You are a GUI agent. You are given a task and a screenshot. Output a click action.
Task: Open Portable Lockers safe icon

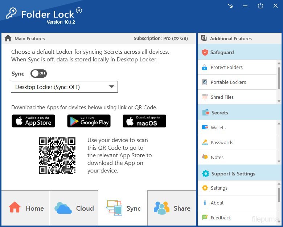[x=205, y=82]
